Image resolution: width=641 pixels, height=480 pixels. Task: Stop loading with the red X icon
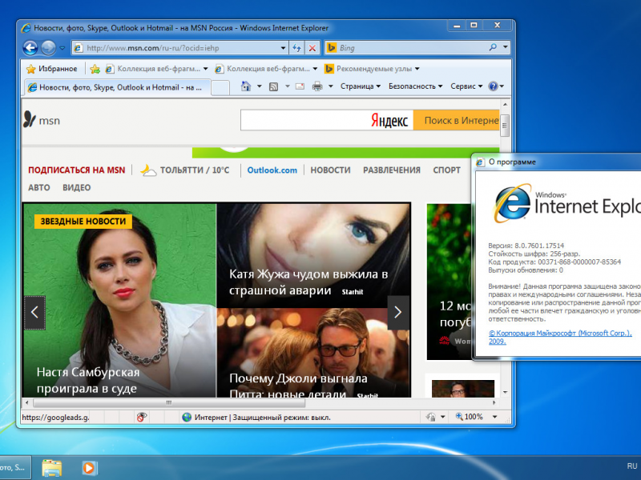pos(312,48)
